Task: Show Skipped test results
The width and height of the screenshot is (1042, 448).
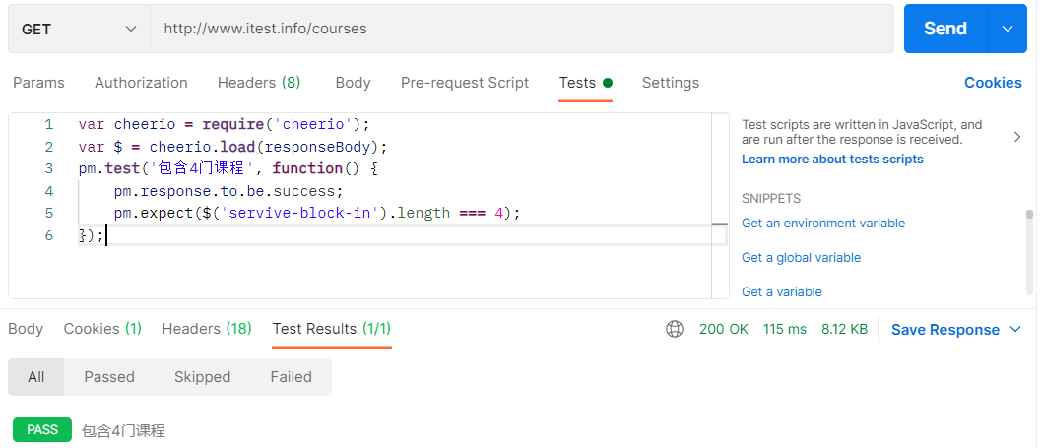Action: tap(202, 377)
